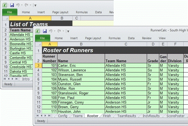Viewport: 188px width, 126px height.
Task: Switch to ScorePoster sheet tab
Action: pyautogui.click(x=176, y=116)
